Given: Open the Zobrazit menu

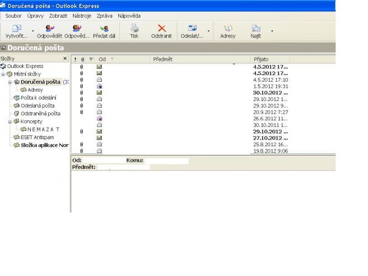Looking at the screenshot, I should (58, 15).
